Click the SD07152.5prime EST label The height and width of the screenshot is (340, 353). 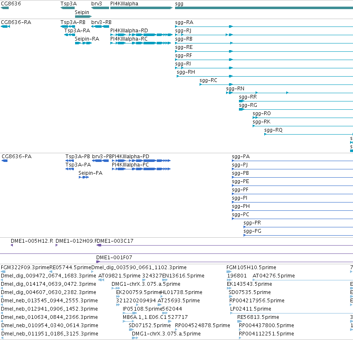[x=150, y=326]
